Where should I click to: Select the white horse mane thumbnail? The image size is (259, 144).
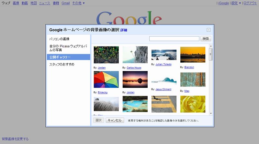tap(106, 104)
